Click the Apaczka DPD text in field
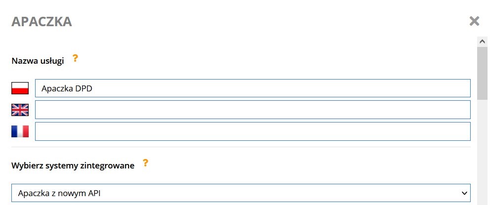 [x=67, y=88]
